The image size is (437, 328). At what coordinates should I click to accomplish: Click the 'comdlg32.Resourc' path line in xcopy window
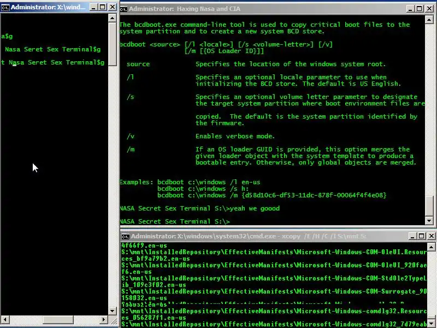(x=274, y=311)
